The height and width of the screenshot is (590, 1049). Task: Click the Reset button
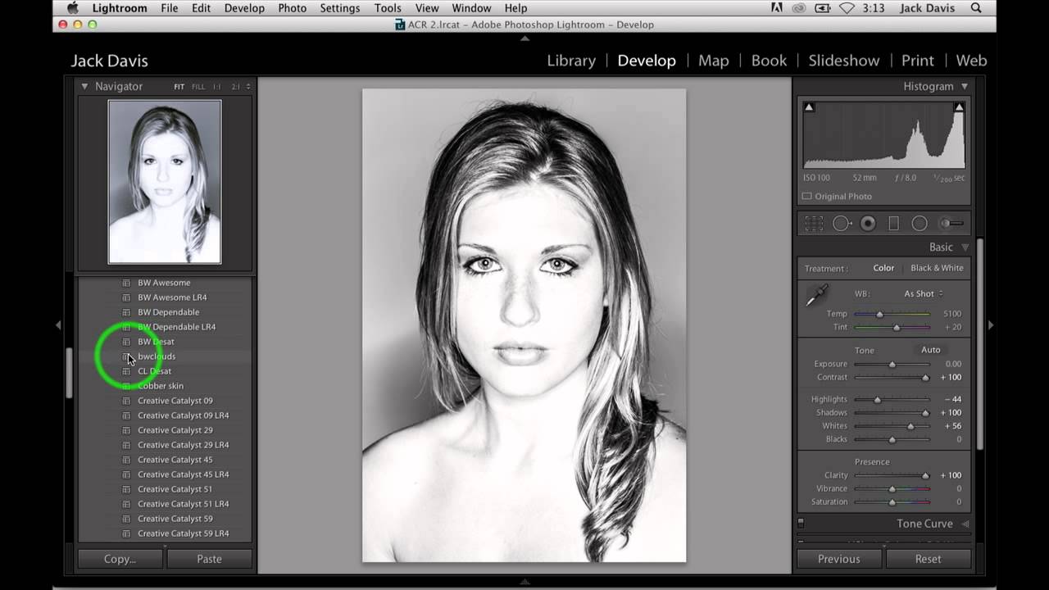[x=928, y=559]
